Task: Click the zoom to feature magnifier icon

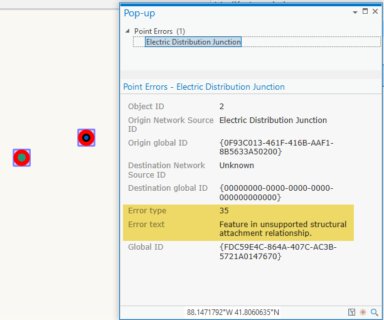Action: pyautogui.click(x=375, y=312)
